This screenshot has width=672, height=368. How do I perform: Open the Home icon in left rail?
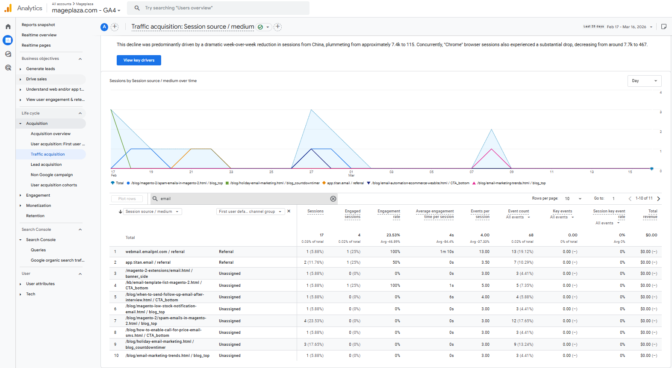coord(8,26)
